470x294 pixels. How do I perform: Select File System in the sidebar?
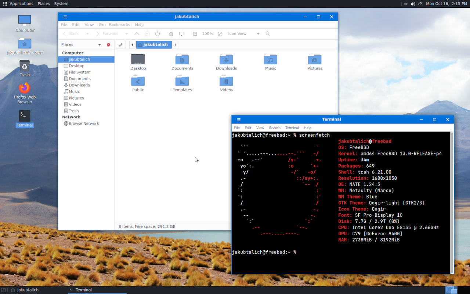(86, 72)
